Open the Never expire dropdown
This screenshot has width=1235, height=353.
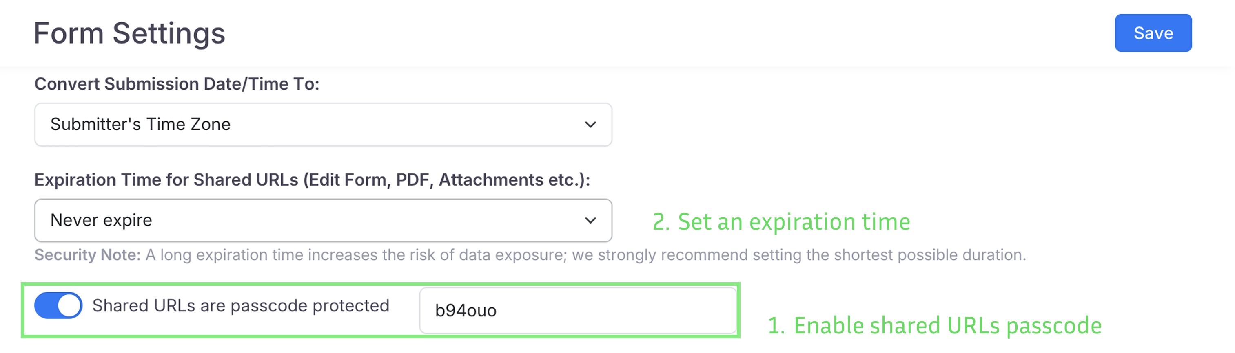[323, 221]
